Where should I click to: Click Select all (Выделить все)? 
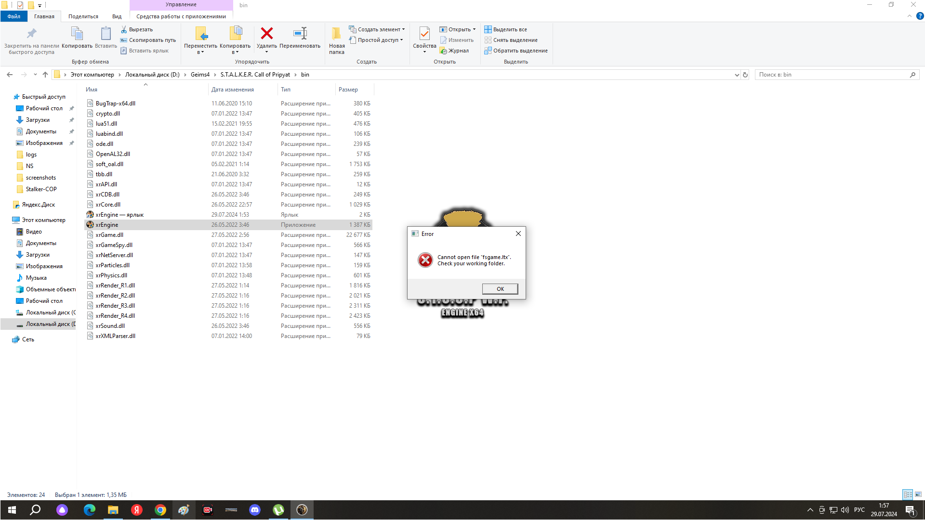[505, 29]
